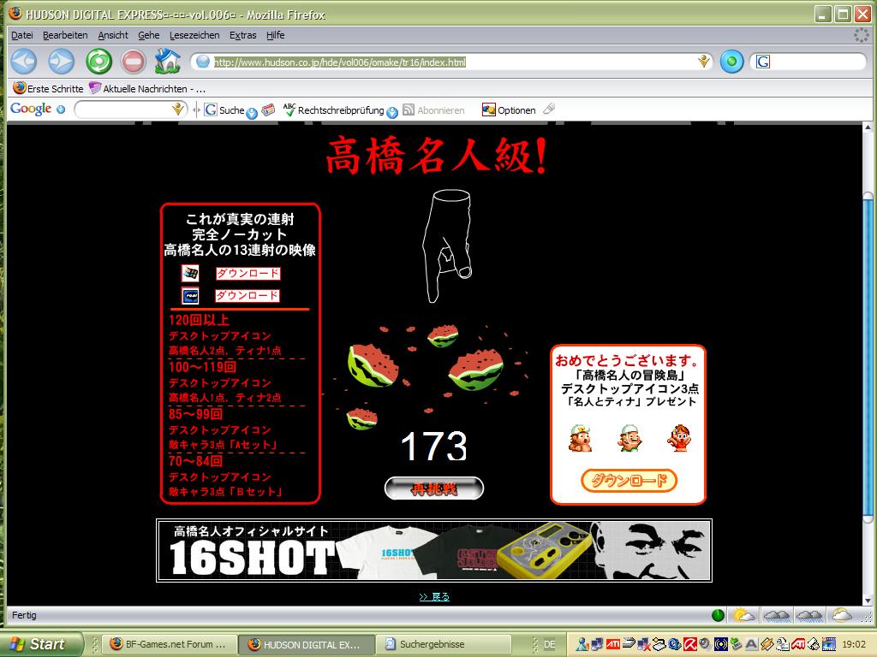Click MSN Messenger tray icon
The image size is (877, 657).
582,644
